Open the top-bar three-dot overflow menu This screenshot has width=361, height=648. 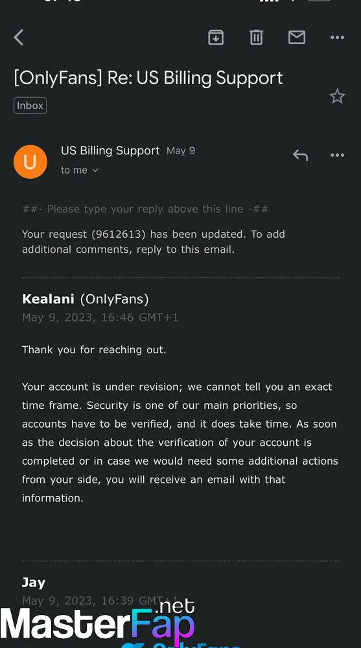click(x=337, y=38)
